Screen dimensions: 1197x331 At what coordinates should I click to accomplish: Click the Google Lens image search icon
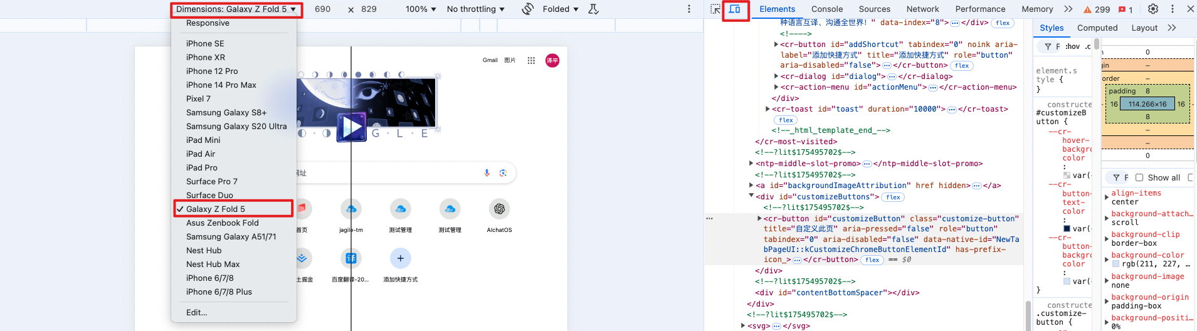(x=503, y=173)
